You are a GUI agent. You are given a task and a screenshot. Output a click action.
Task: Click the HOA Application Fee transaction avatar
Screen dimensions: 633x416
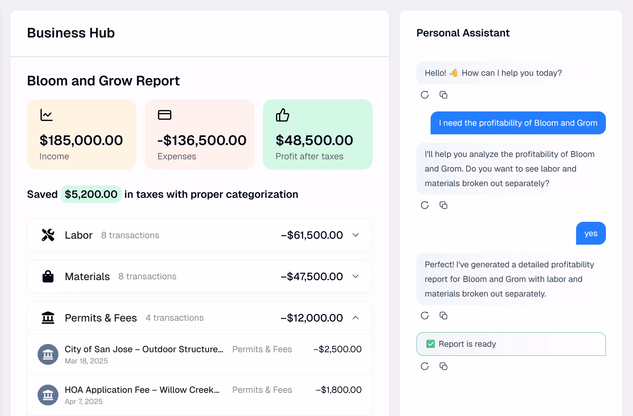(x=48, y=395)
